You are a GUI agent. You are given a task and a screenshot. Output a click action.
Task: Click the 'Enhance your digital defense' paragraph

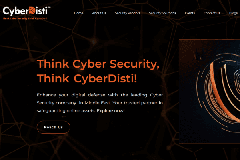coord(100,103)
